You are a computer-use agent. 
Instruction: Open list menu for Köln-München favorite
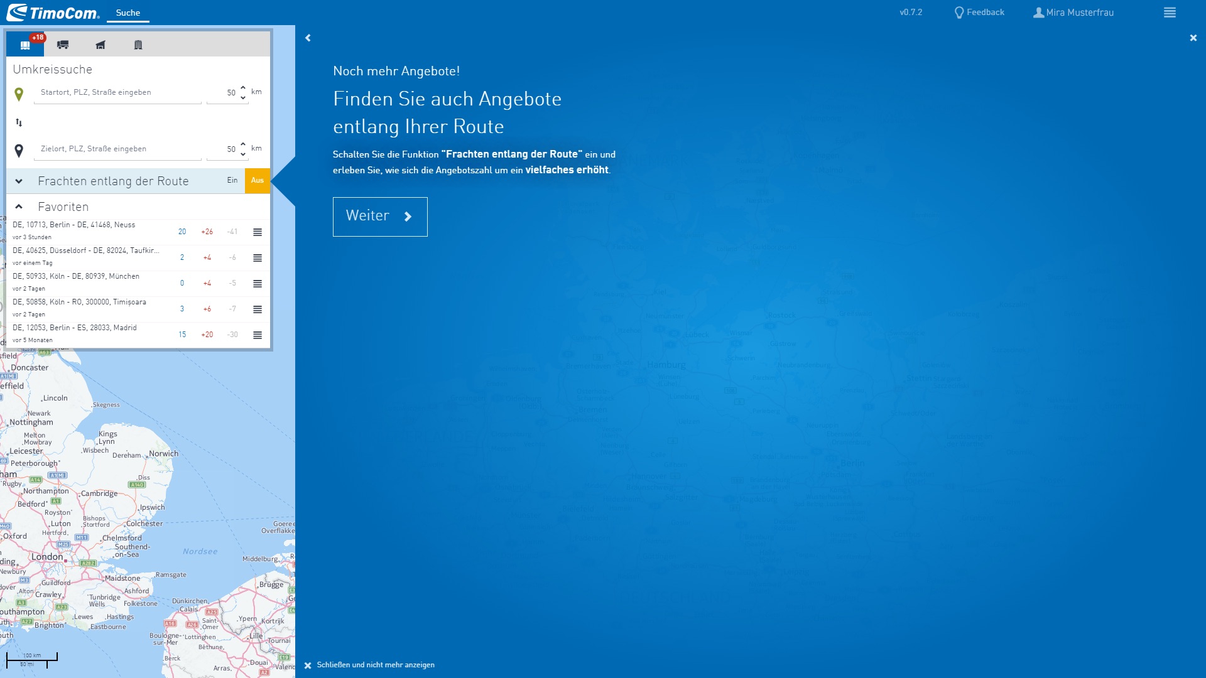click(x=258, y=284)
